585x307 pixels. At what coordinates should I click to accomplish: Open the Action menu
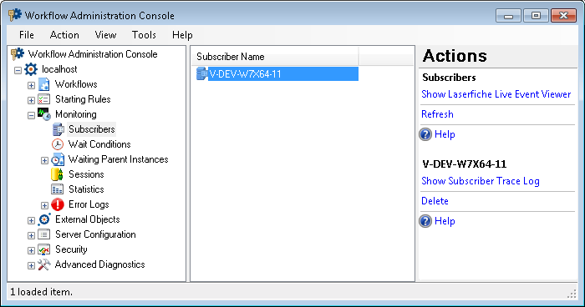pos(64,35)
